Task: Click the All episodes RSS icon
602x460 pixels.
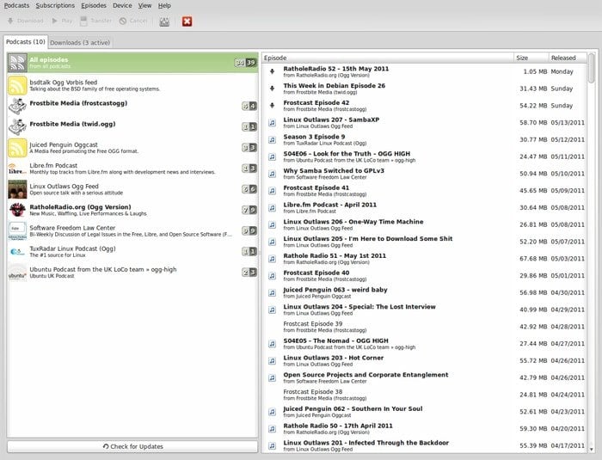Action: pyautogui.click(x=17, y=63)
